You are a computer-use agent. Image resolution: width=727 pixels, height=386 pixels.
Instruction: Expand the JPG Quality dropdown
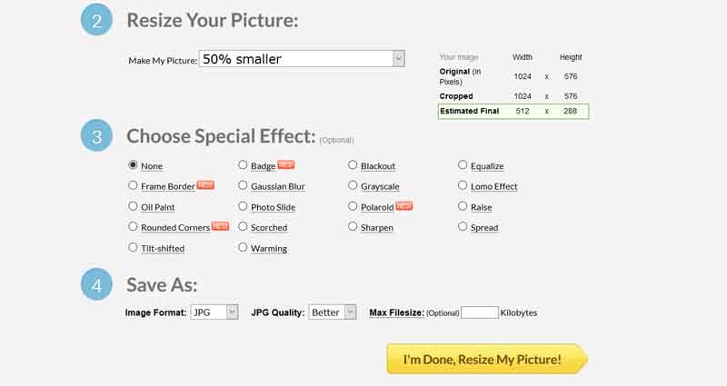click(x=331, y=312)
